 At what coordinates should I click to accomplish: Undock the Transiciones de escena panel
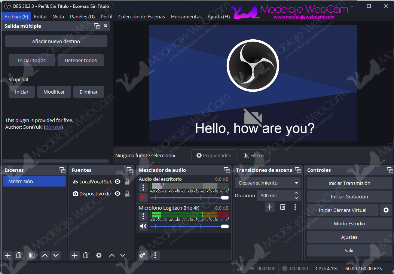[298, 170]
